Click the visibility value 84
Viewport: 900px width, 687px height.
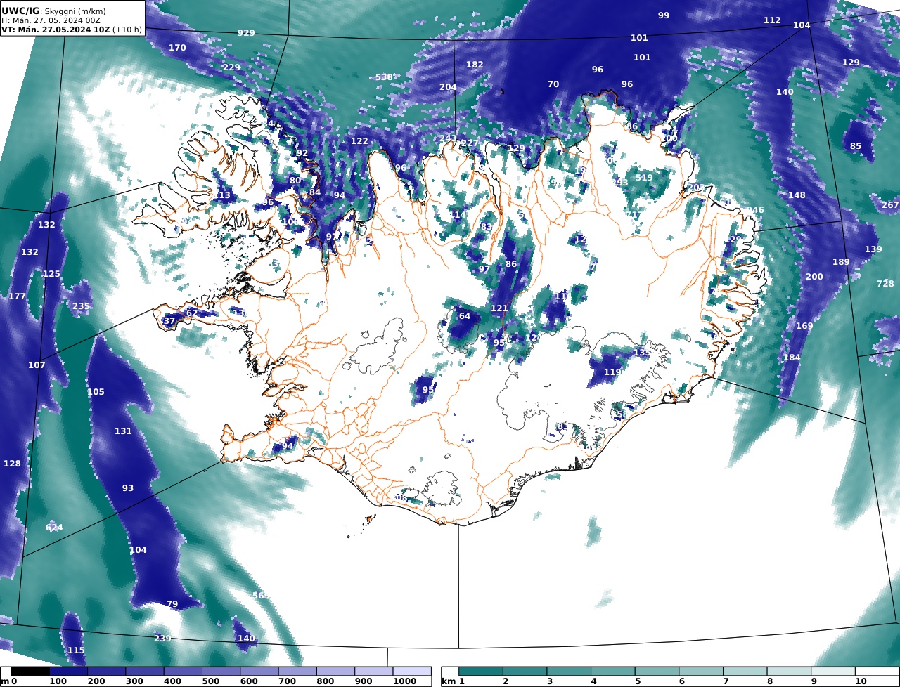(x=315, y=192)
